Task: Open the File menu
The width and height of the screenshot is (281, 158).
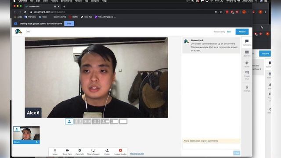Action: 32,1
